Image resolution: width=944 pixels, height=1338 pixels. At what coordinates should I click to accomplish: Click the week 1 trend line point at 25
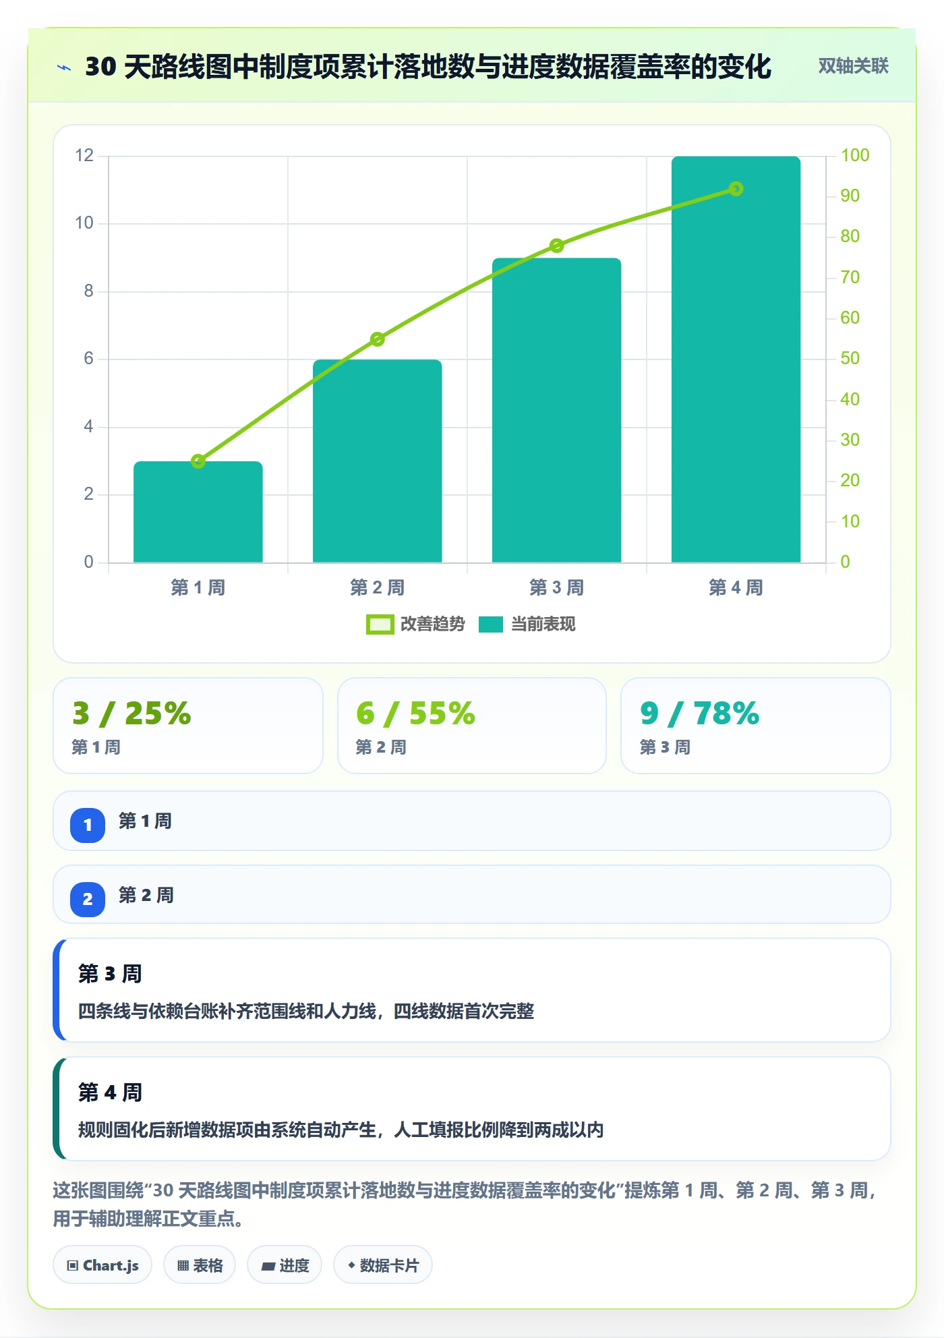pos(198,461)
